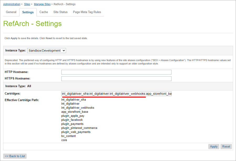Click the core cartridge entry
The height and width of the screenshot is (161, 236).
pos(64,140)
